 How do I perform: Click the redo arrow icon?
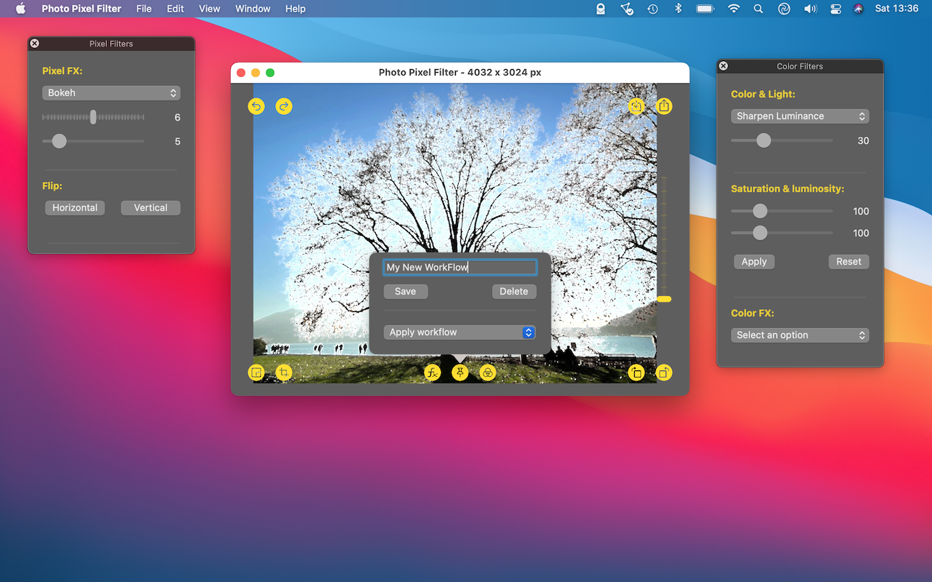point(284,106)
